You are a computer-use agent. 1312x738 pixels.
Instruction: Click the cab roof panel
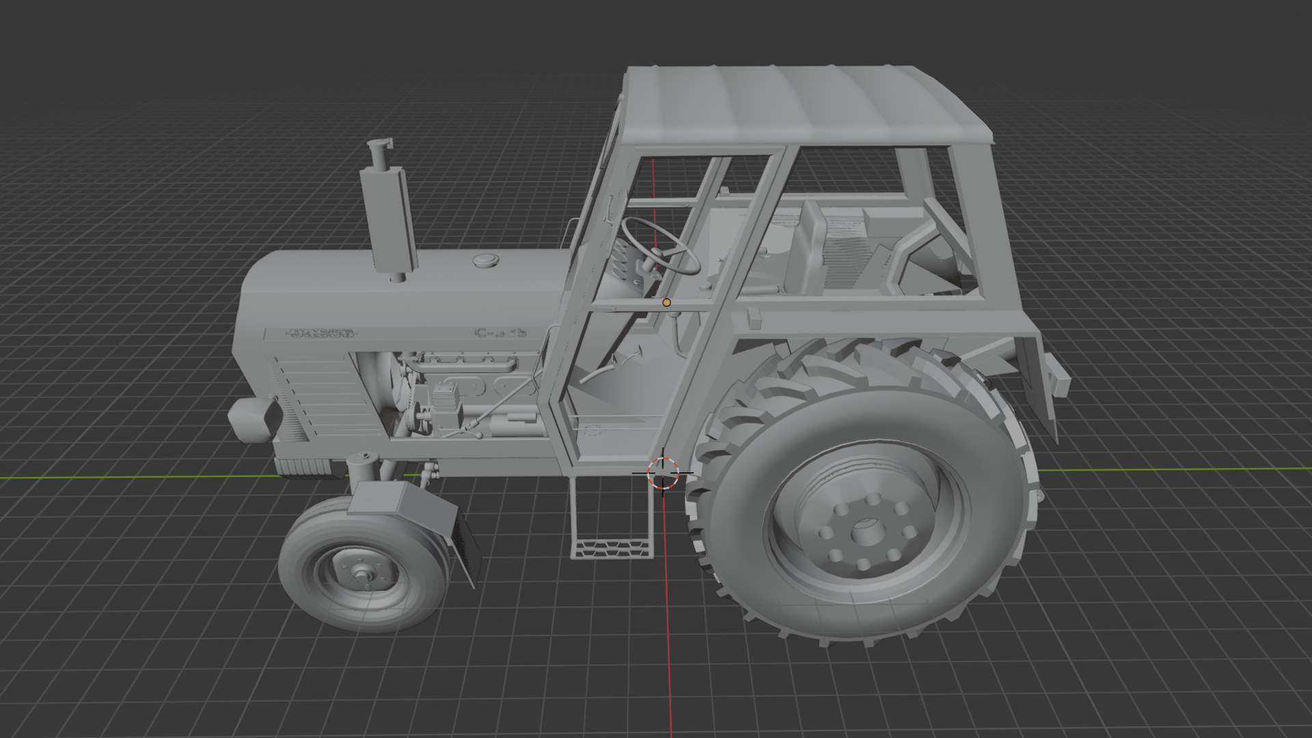point(806,106)
